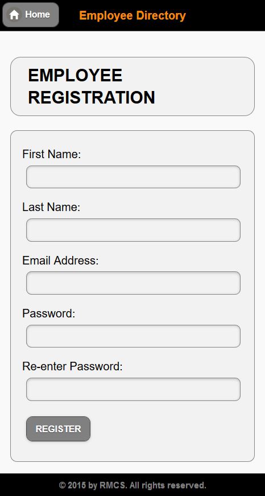
Task: Focus the Password text field
Action: click(133, 336)
